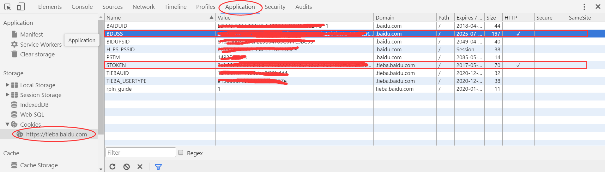605x172 pixels.
Task: Select Clear storage in the sidebar
Action: click(x=38, y=54)
